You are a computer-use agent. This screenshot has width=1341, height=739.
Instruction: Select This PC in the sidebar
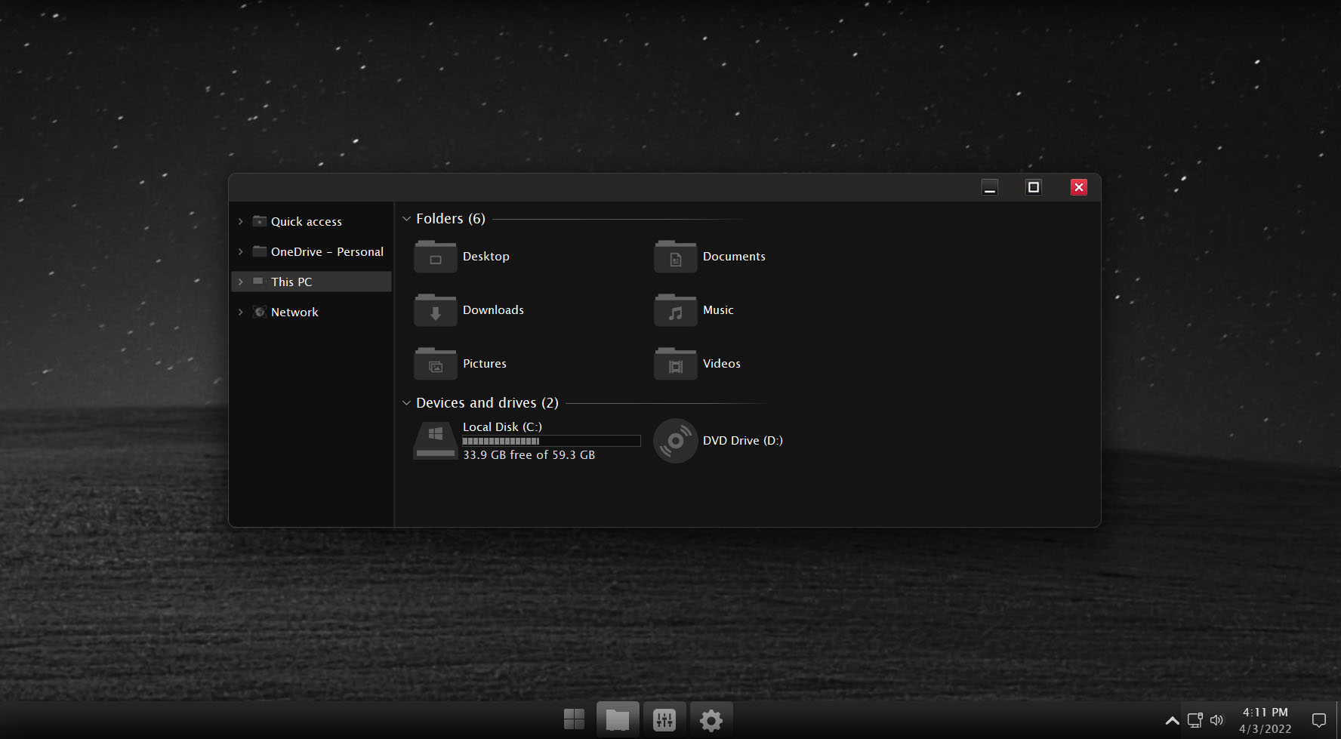(292, 282)
